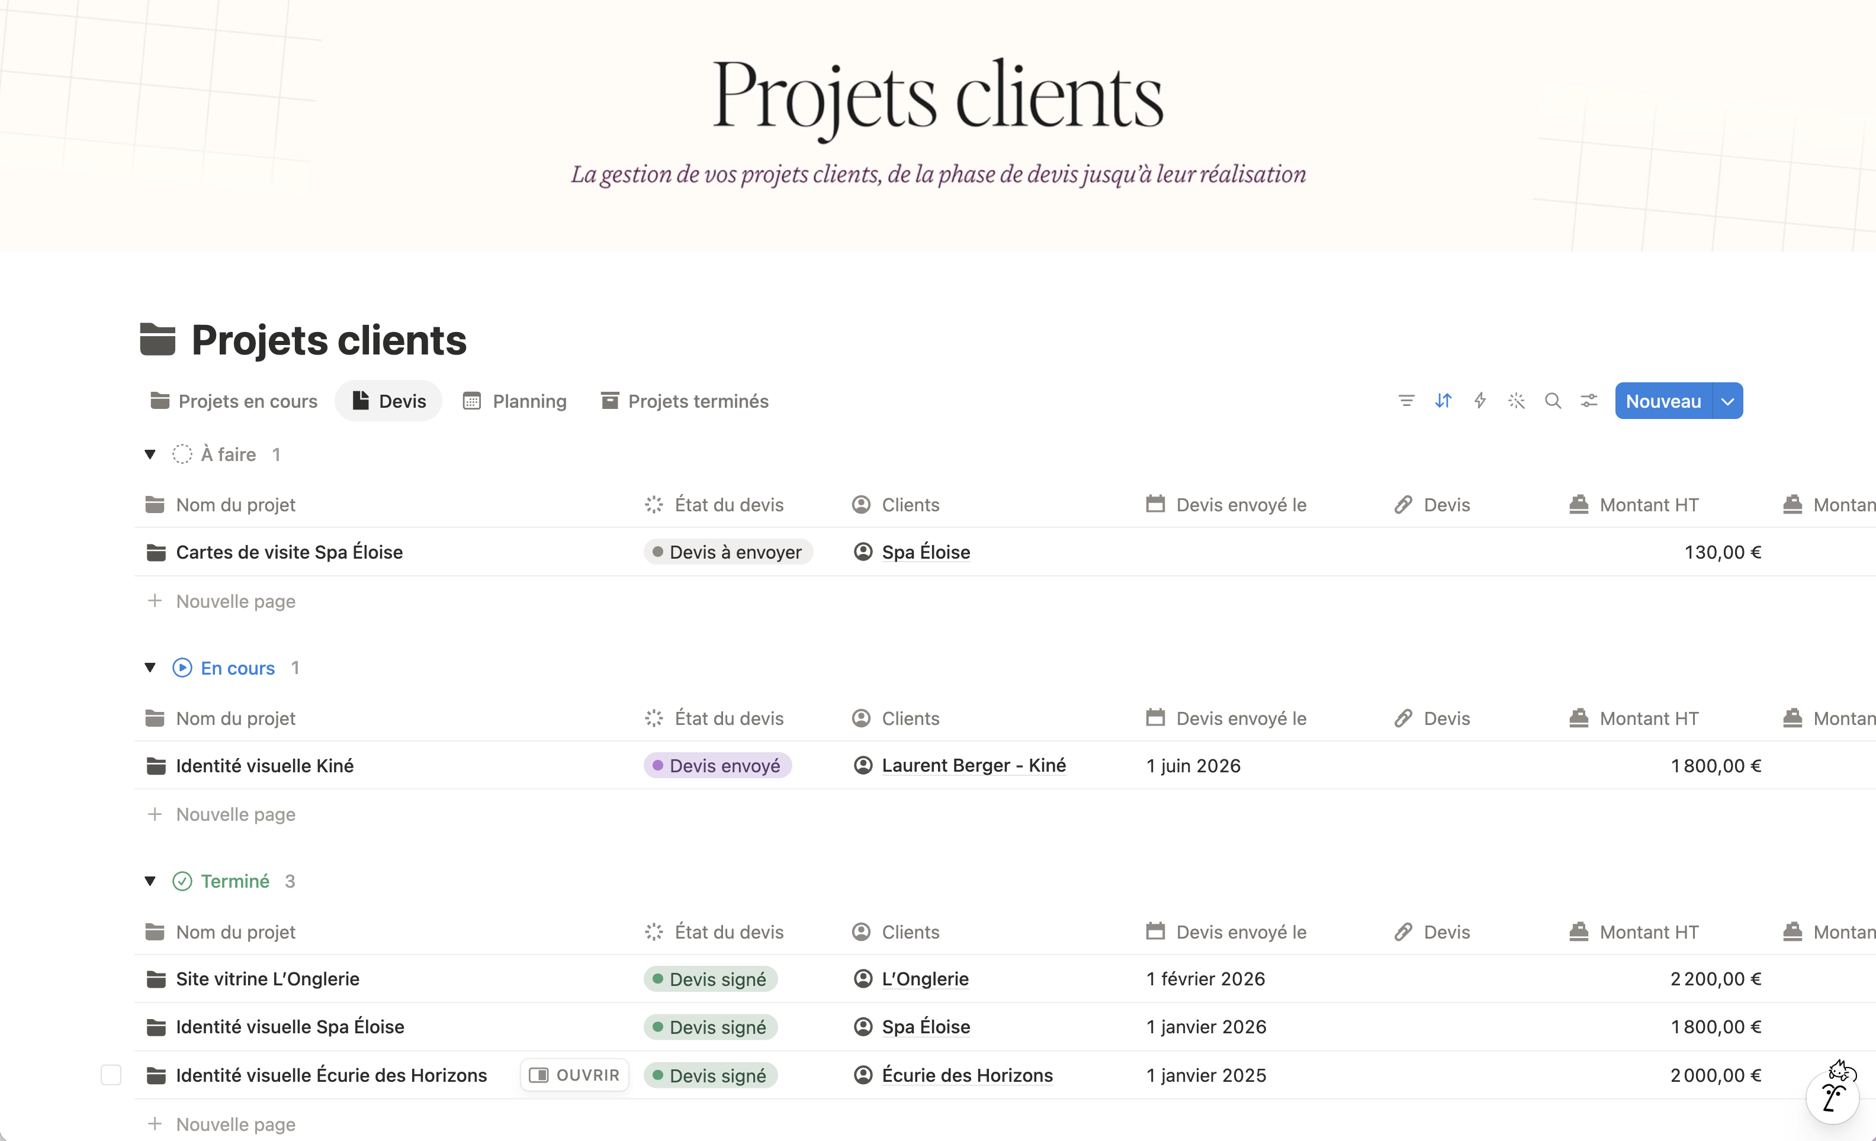Open Clients column menu in En cours group
Viewport: 1876px width, 1141px height.
tap(896, 718)
